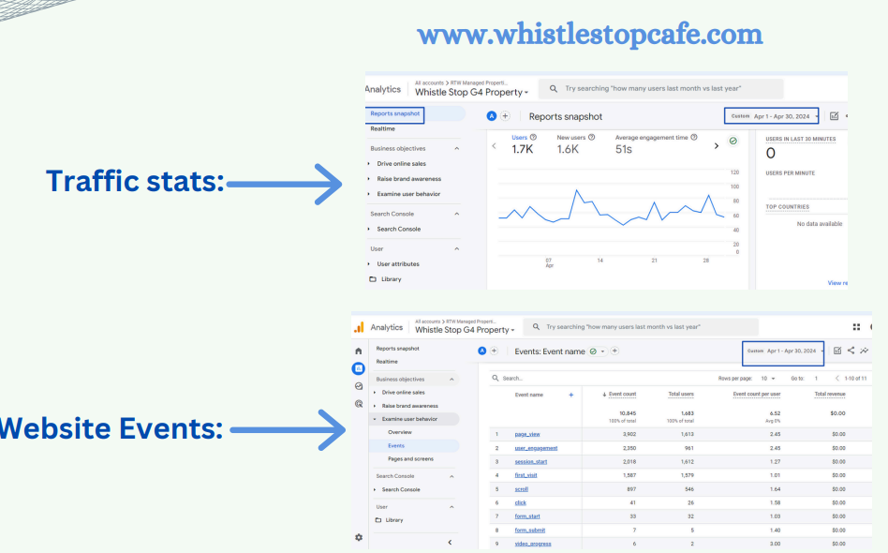Click search box in Reports snapshot screenshot top bar
This screenshot has width=888, height=553.
(661, 89)
